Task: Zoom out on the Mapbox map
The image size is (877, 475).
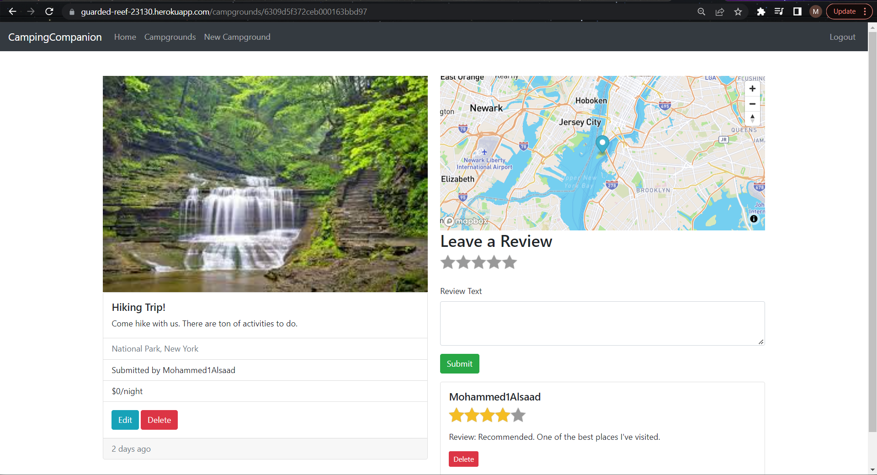Action: [x=752, y=104]
